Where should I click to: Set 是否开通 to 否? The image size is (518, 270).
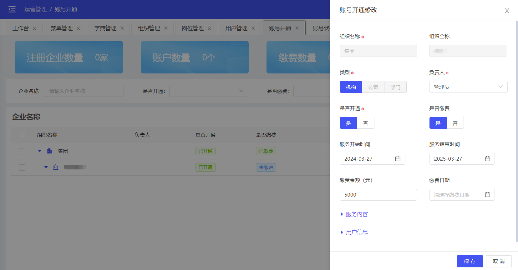click(366, 123)
